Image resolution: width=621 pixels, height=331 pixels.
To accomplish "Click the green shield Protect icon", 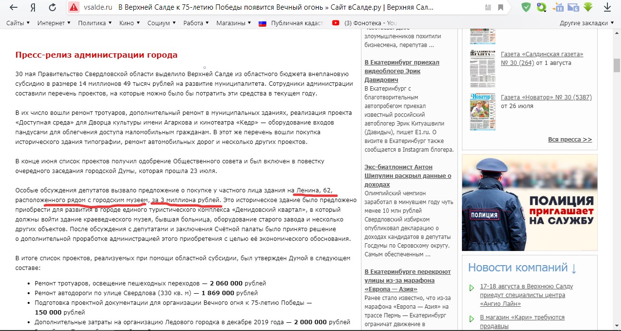I will [526, 7].
